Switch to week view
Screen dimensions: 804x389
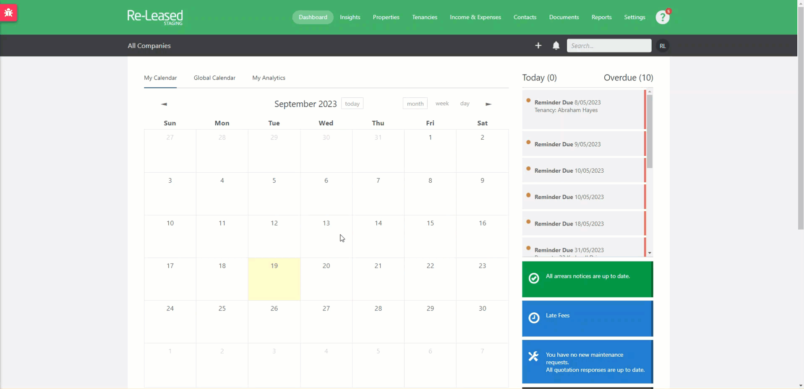442,104
